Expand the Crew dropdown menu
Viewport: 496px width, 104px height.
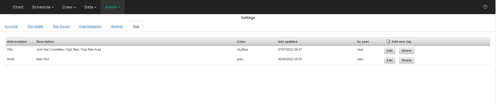pos(69,7)
